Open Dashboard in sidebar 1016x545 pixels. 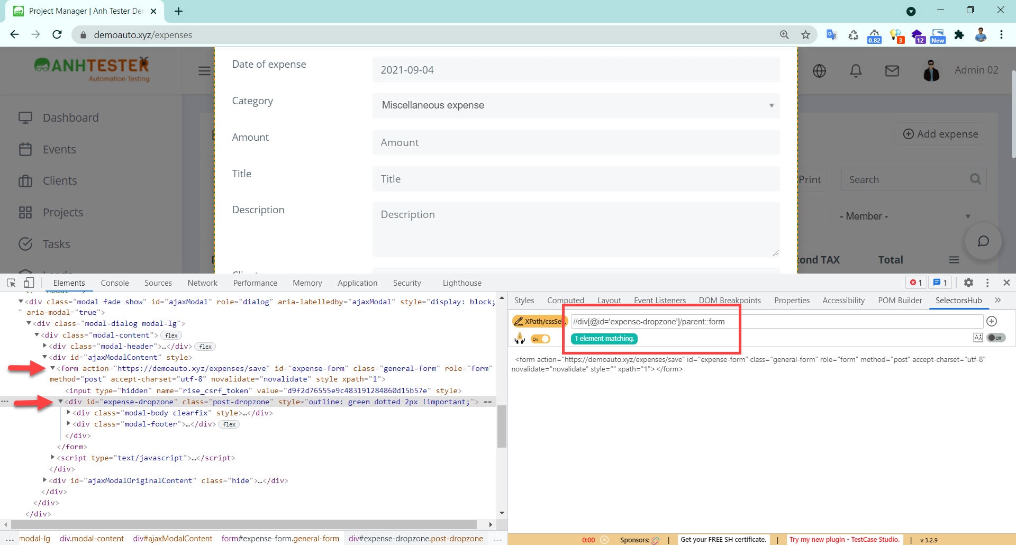pyautogui.click(x=70, y=117)
